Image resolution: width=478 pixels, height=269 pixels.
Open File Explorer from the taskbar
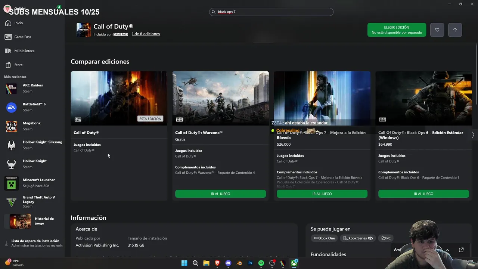206,263
